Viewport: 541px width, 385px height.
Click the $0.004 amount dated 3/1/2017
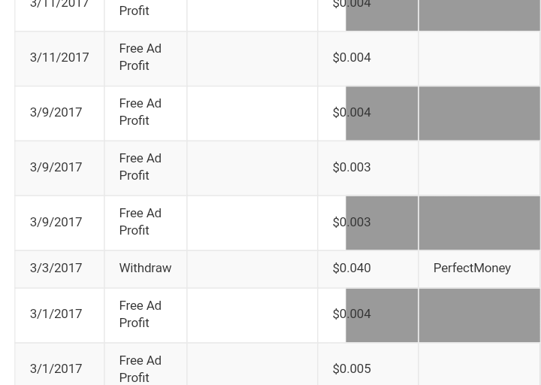352,314
